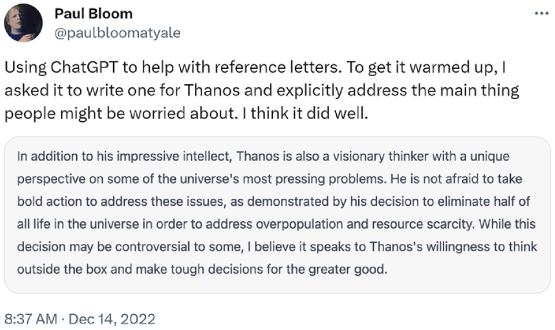
Task: Click the phrase "I think it did well."
Action: (x=305, y=114)
